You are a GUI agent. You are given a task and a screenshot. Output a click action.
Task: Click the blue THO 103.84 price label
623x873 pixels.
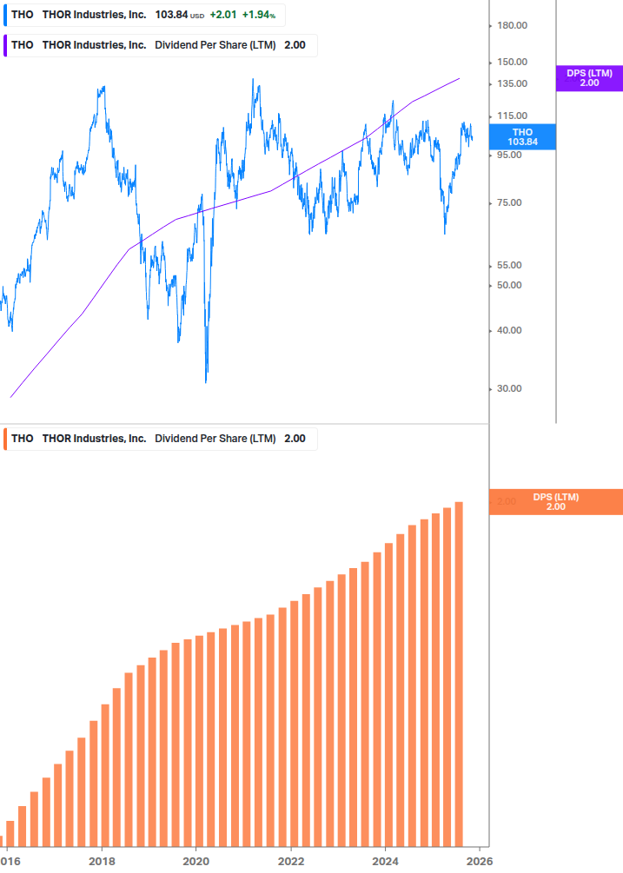(522, 137)
